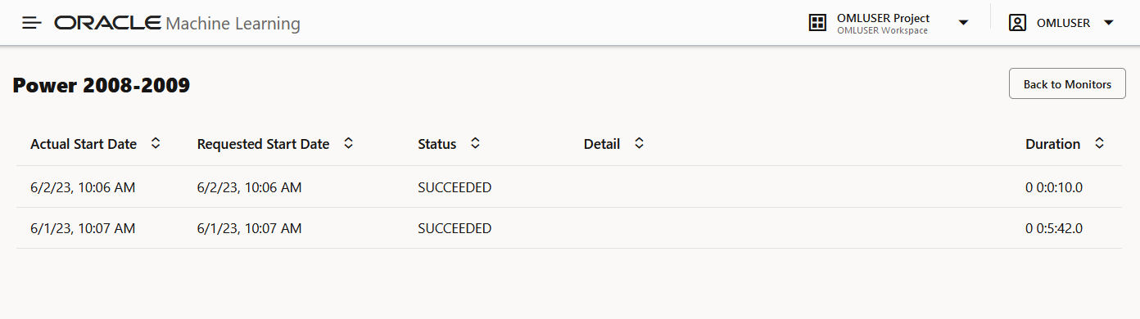The width and height of the screenshot is (1140, 319).
Task: Expand the OMLUSER user menu arrow
Action: (x=1109, y=23)
